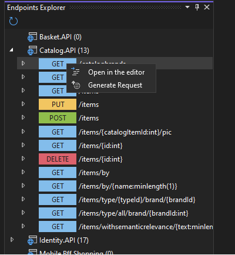The width and height of the screenshot is (235, 255).
Task: Click the red DELETE method badge
Action: coord(58,159)
